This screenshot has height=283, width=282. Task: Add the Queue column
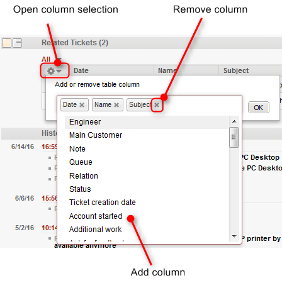81,162
